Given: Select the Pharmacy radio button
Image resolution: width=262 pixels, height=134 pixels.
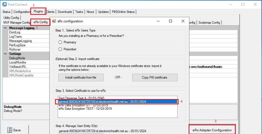Looking at the screenshot, I should 60,42.
